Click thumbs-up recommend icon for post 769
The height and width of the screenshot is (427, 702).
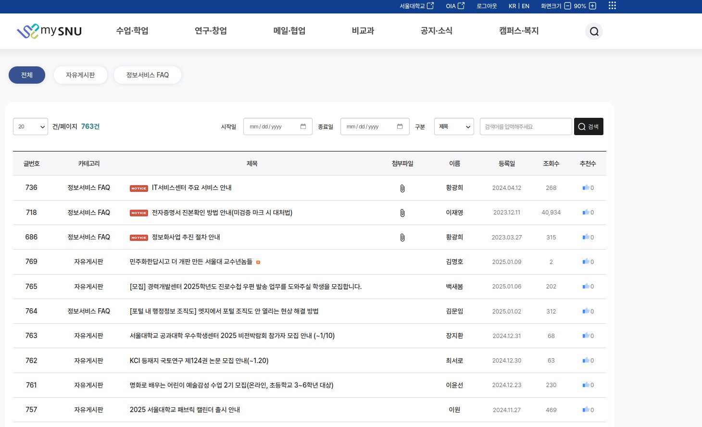click(586, 262)
